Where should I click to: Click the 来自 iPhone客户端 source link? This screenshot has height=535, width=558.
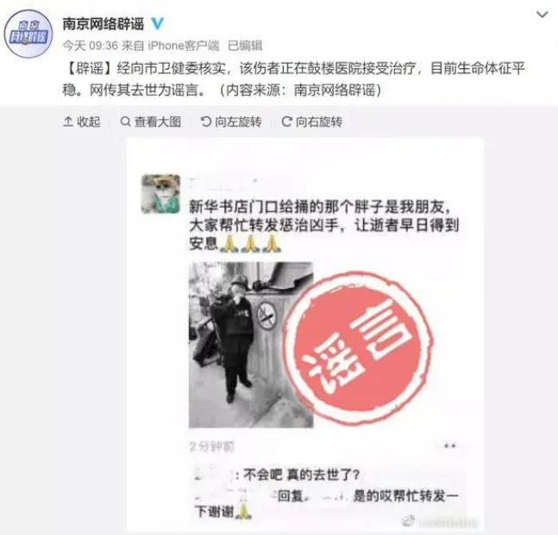click(171, 46)
